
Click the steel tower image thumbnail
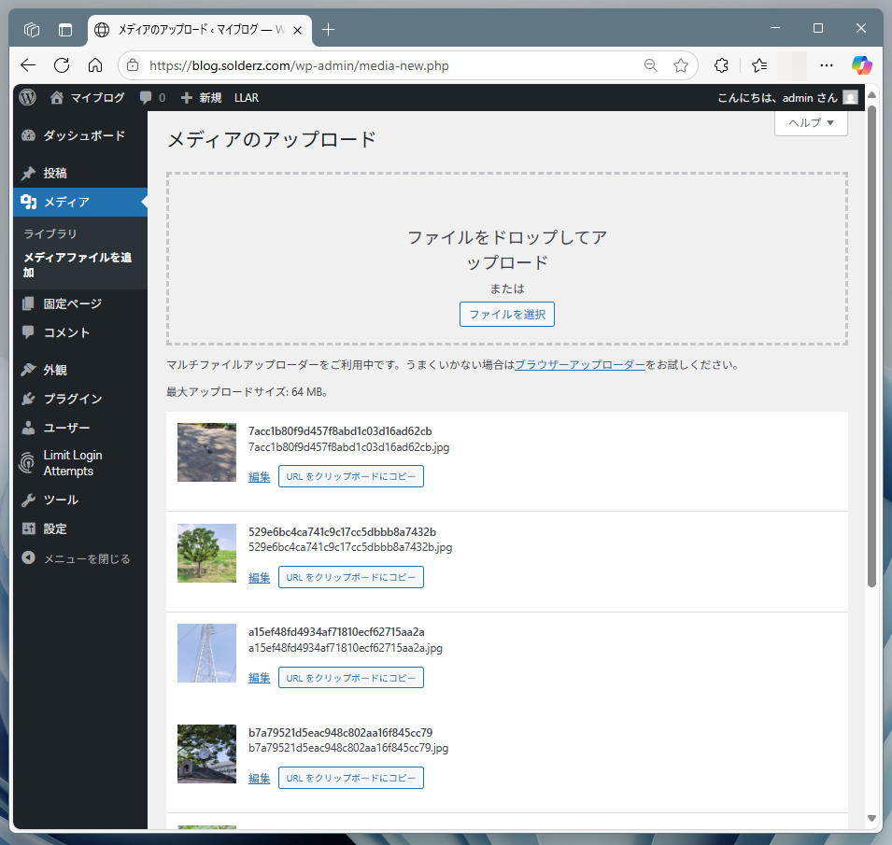206,653
